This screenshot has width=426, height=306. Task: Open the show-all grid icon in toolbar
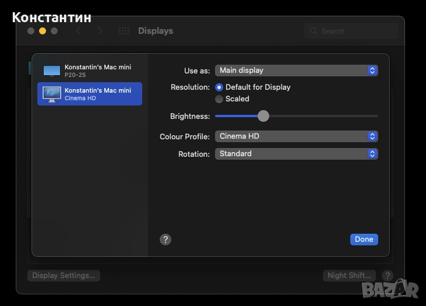tap(124, 31)
